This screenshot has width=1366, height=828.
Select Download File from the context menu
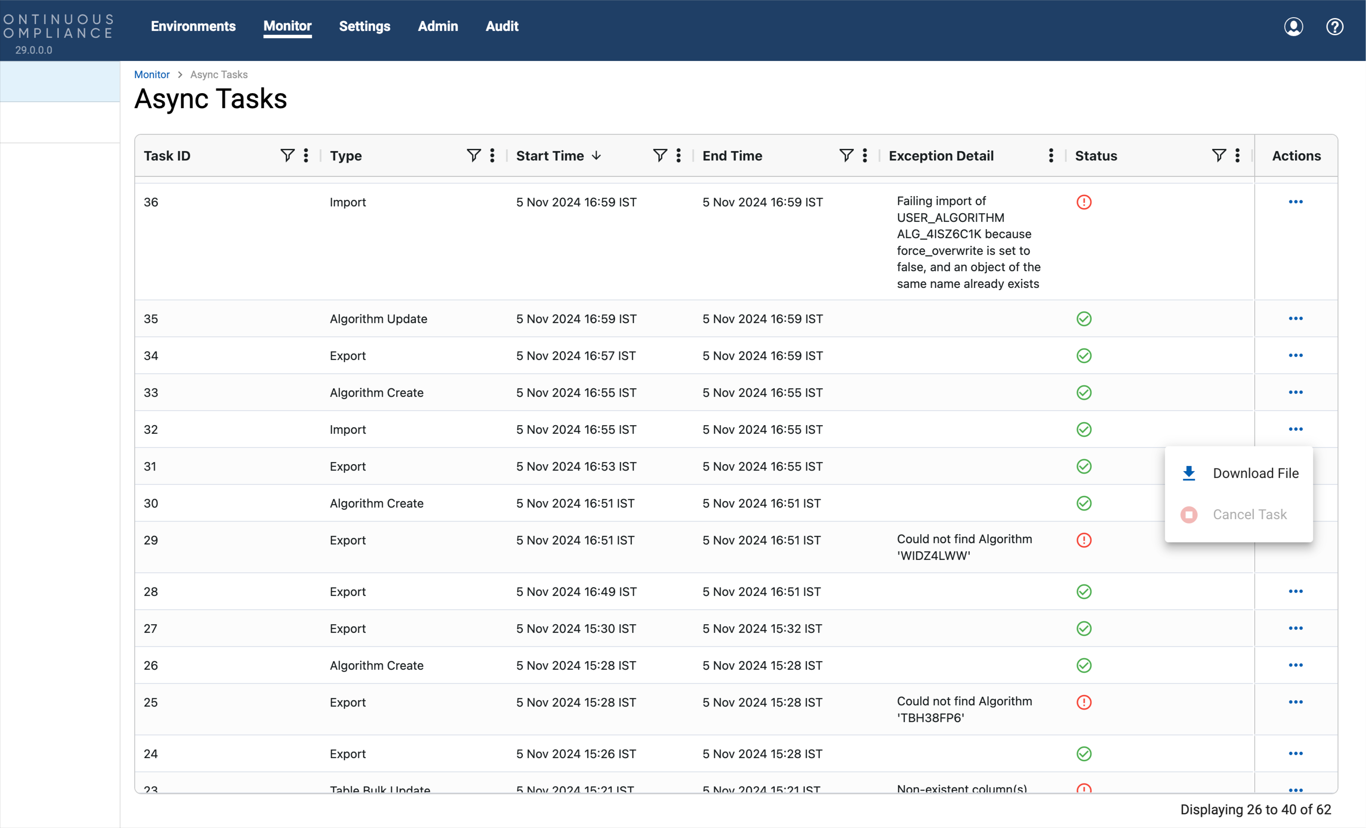pos(1255,473)
